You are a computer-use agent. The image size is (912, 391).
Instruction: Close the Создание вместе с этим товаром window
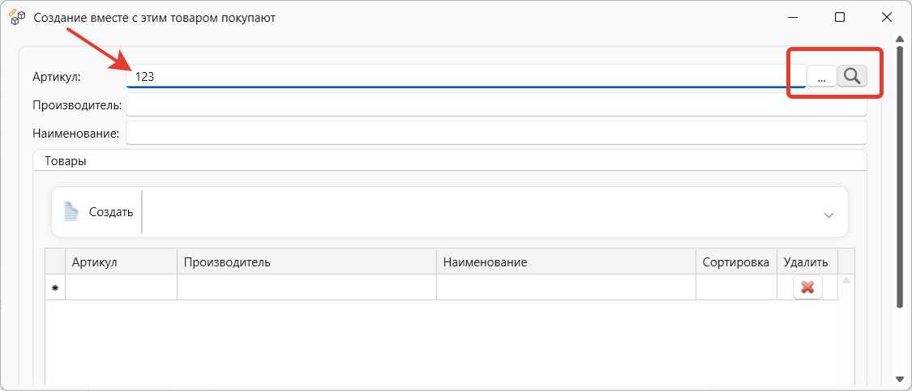[886, 18]
